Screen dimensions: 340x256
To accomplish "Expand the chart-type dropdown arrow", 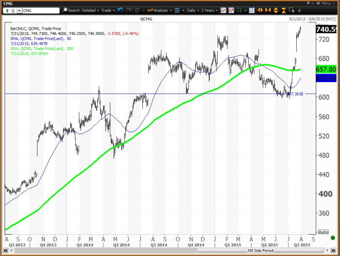I will click(x=143, y=10).
